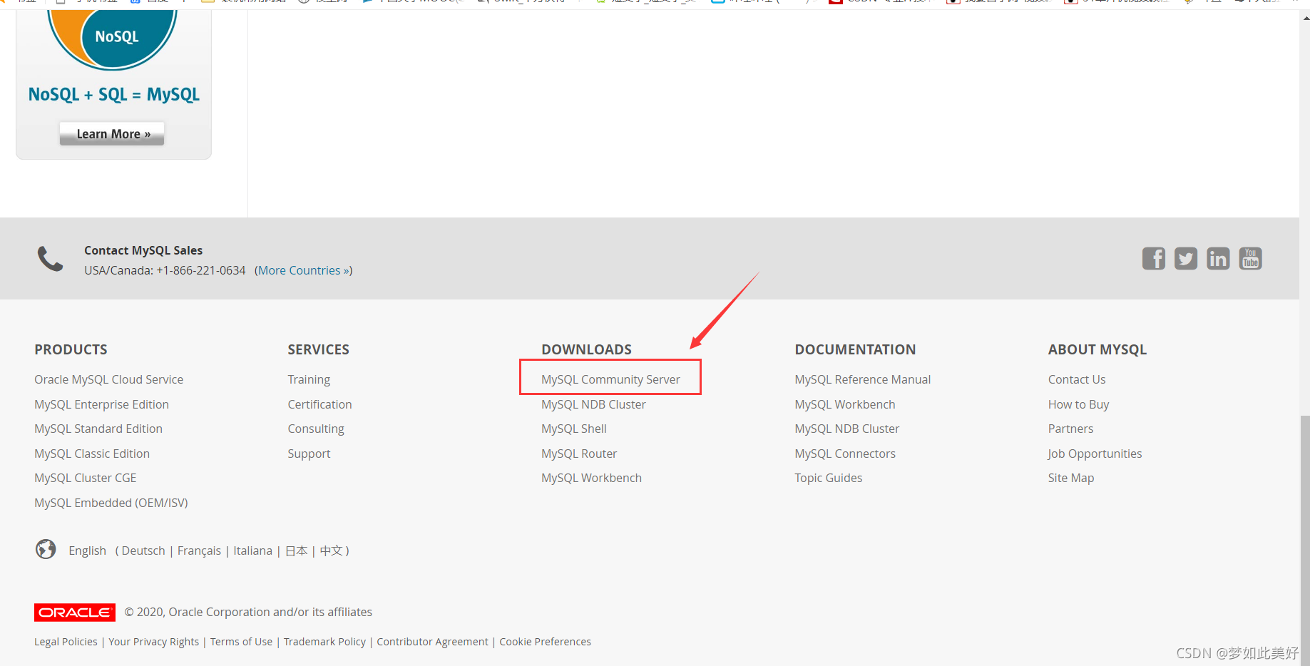
Task: Switch language to 中文
Action: click(331, 550)
